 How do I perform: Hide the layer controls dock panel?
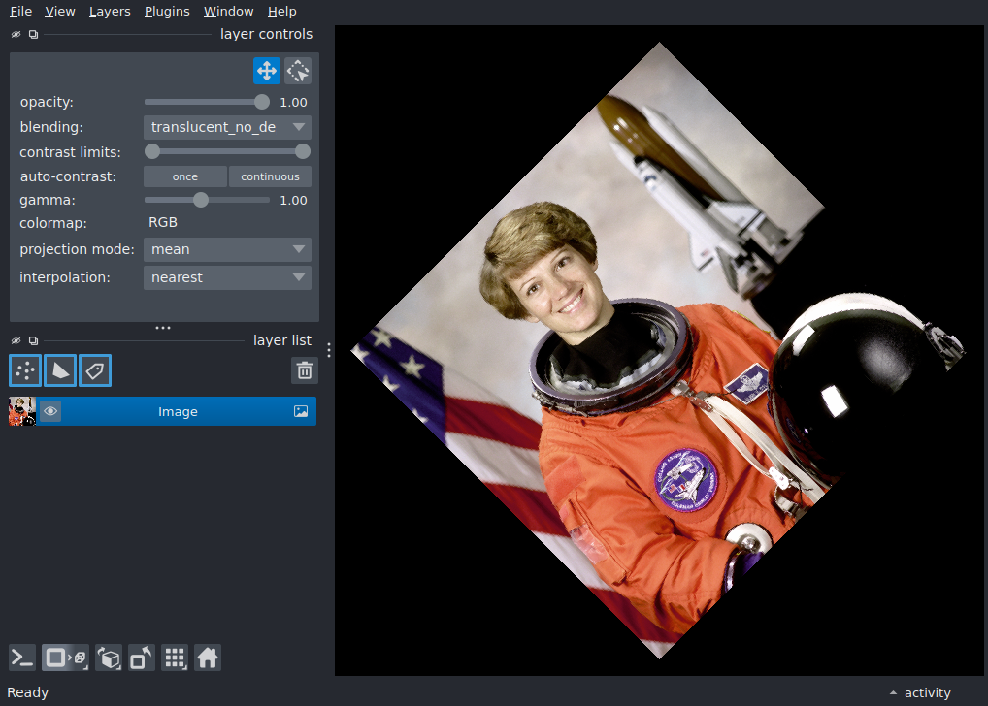click(16, 35)
